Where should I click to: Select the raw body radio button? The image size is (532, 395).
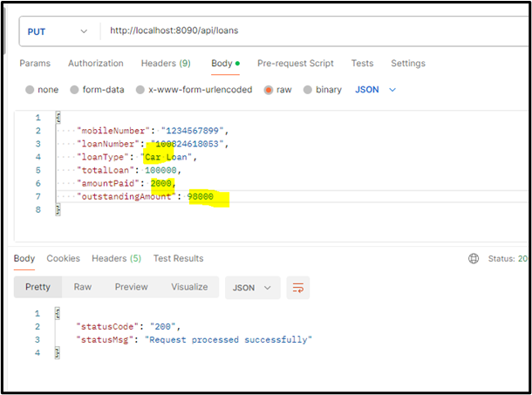click(x=269, y=90)
